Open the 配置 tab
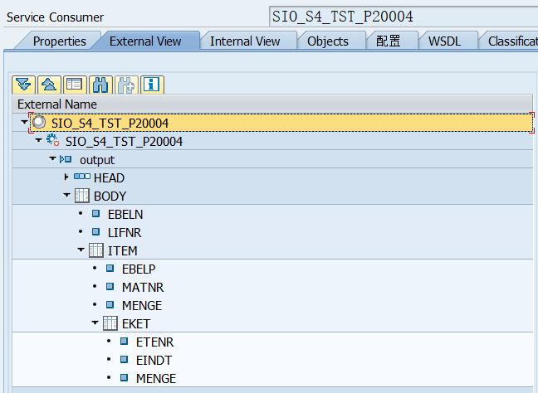The height and width of the screenshot is (393, 538). point(388,41)
